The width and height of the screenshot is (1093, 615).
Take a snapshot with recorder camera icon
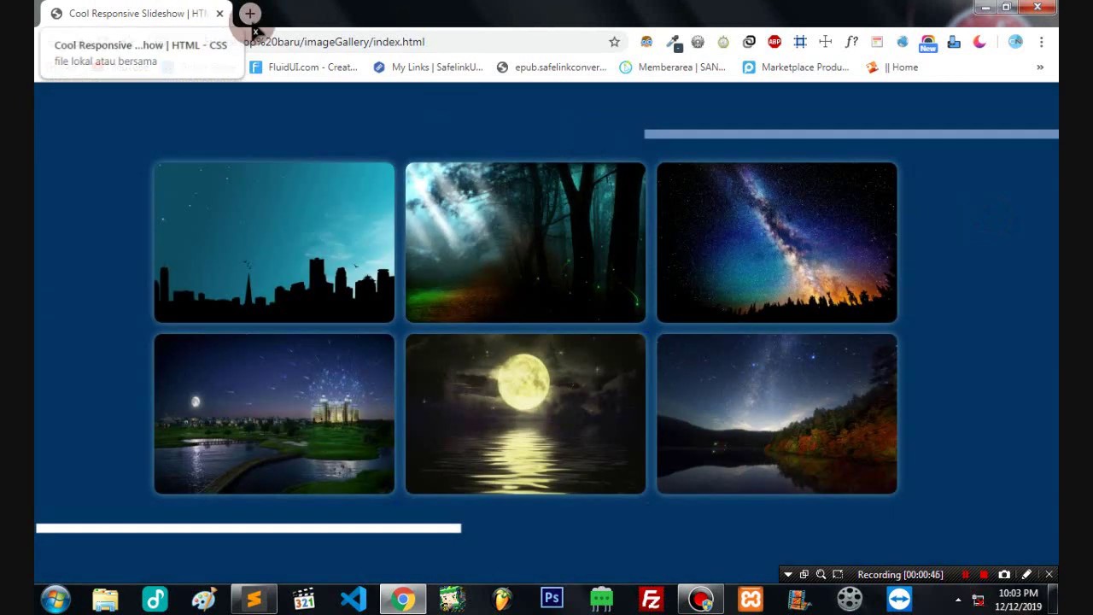pos(1004,575)
